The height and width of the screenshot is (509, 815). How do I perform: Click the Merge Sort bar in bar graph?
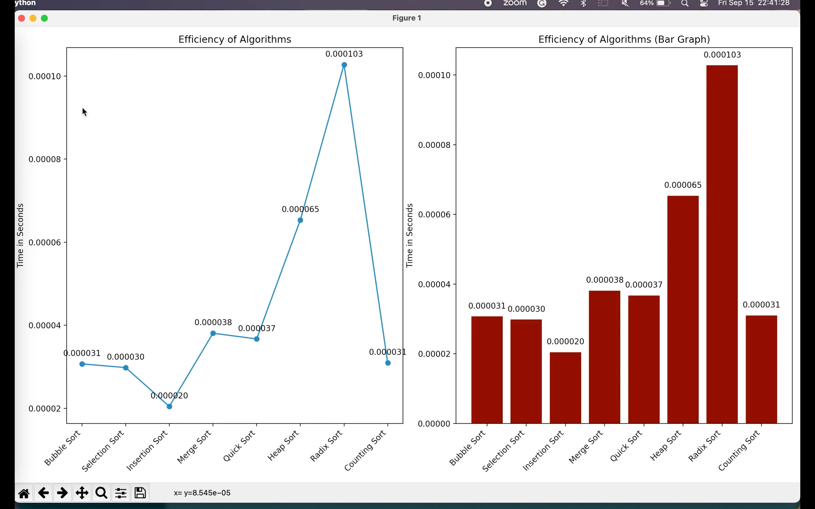click(x=604, y=357)
